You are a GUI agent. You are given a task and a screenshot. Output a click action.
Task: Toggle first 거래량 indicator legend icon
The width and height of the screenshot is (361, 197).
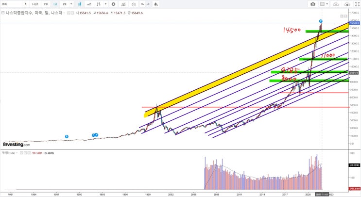[21, 153]
